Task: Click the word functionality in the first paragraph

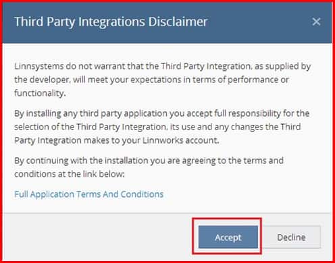Action: pos(39,93)
